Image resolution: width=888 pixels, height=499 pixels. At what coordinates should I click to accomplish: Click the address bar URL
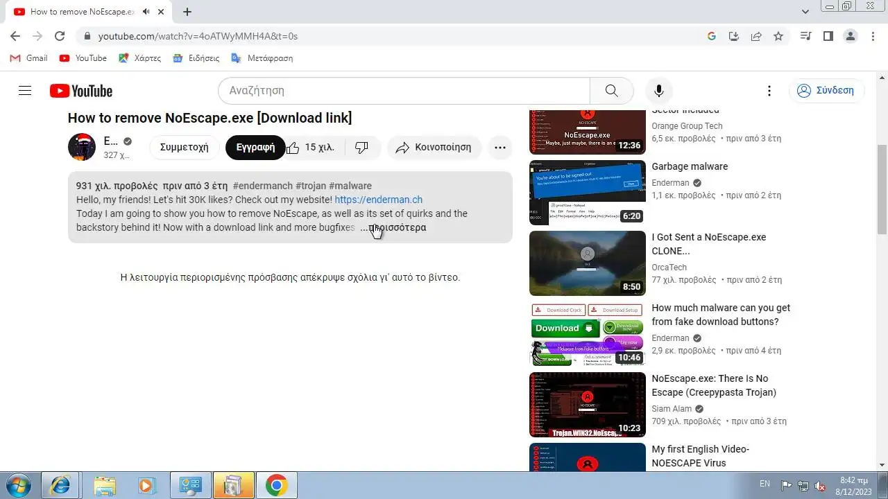198,36
